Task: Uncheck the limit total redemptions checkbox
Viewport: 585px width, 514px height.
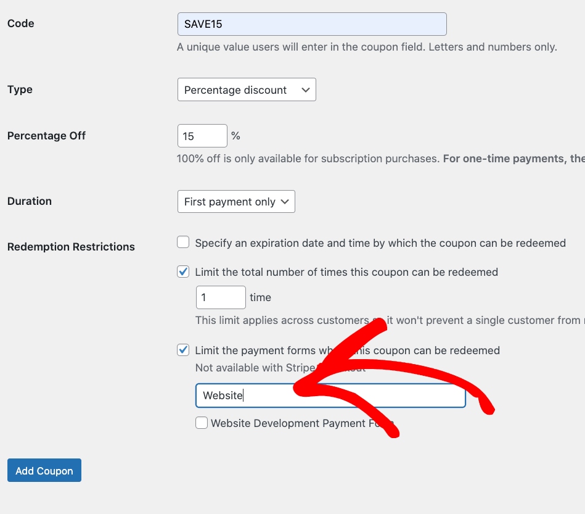Action: pyautogui.click(x=183, y=272)
